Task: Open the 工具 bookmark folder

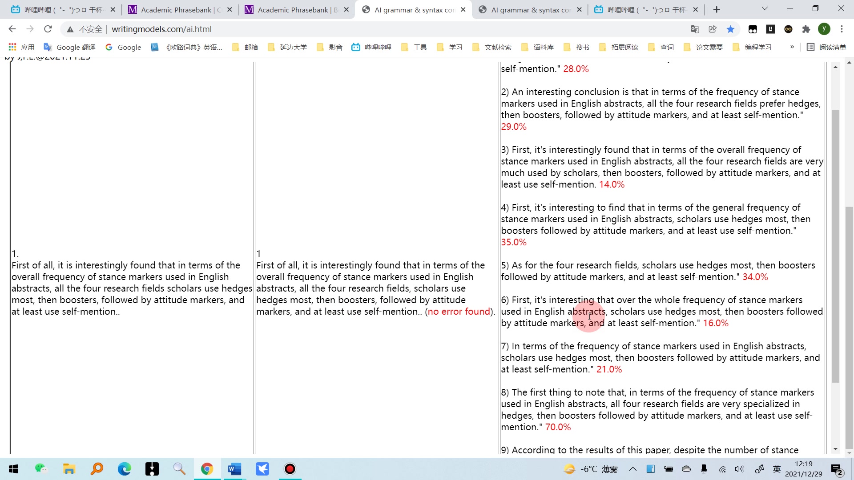Action: tap(414, 47)
